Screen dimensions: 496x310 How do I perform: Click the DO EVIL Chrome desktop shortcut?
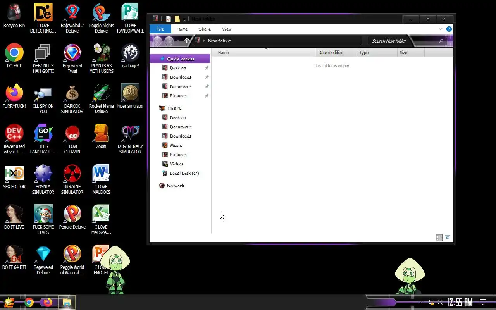click(14, 56)
